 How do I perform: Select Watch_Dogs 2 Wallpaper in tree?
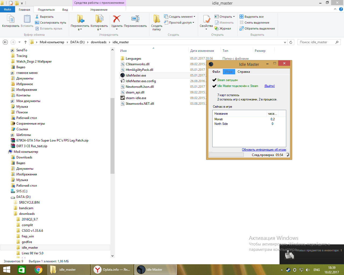34,61
